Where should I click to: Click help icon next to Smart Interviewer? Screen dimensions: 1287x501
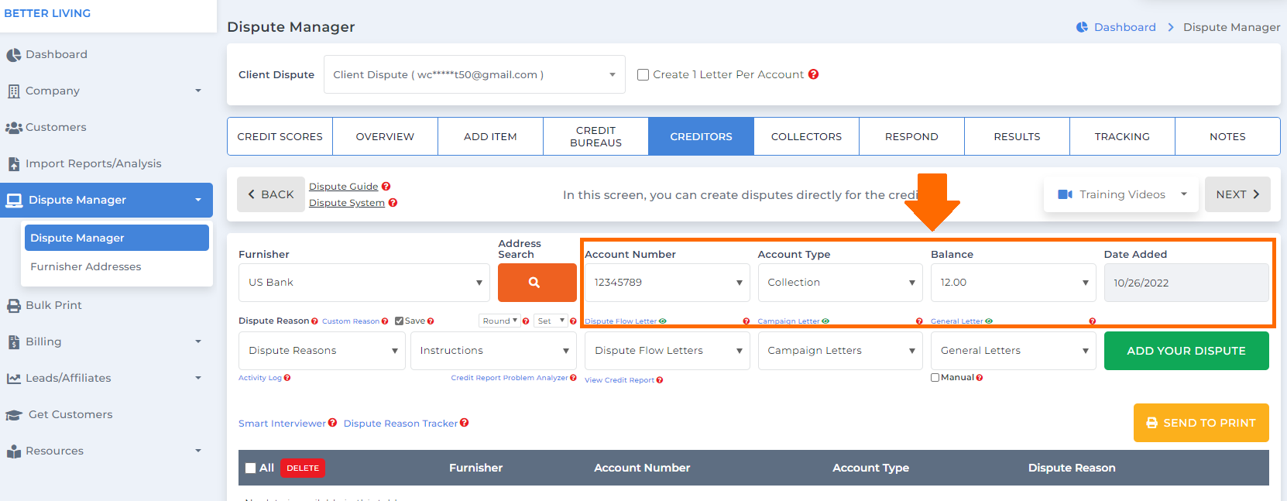pyautogui.click(x=332, y=423)
